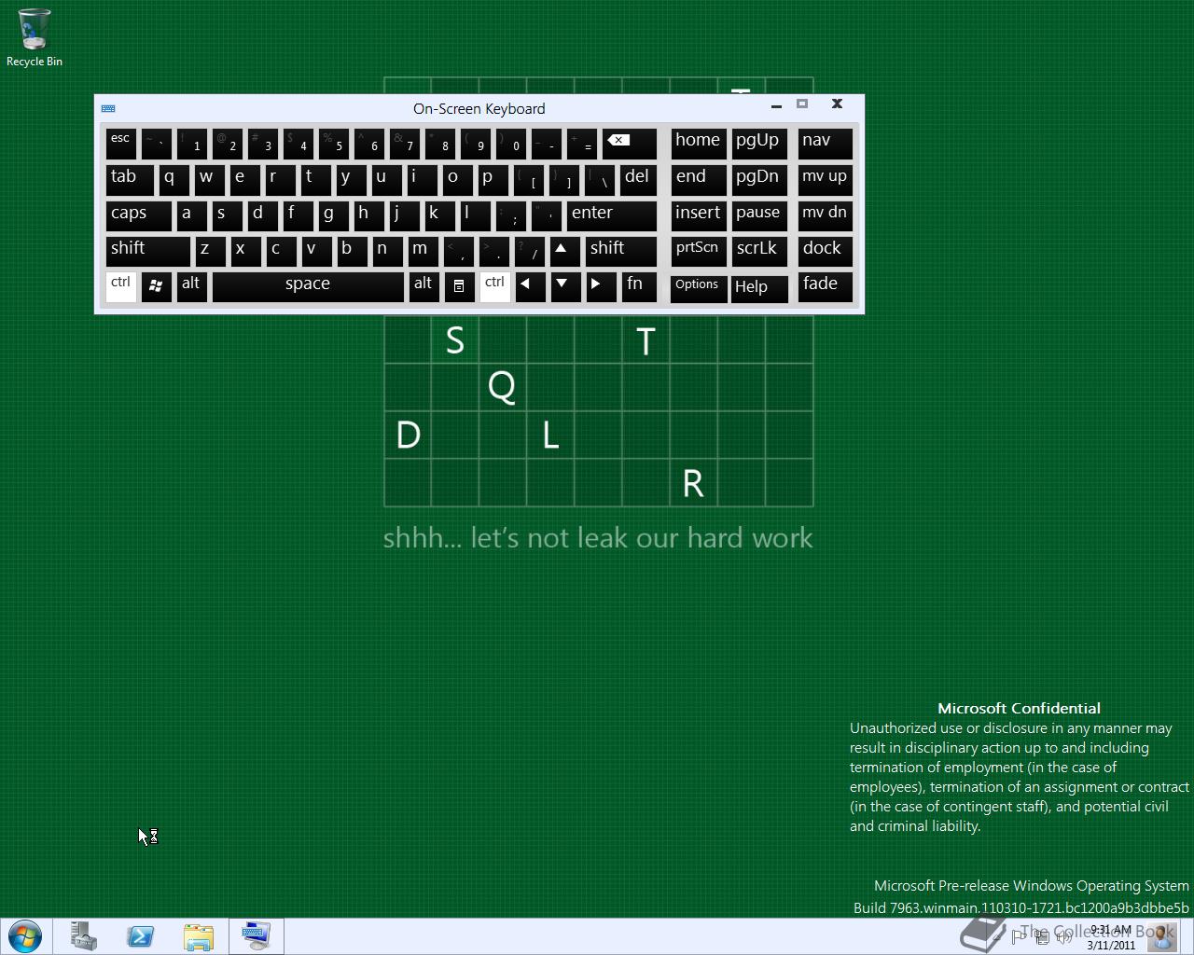Tap the z key
Viewport: 1194px width, 955px height.
click(210, 251)
